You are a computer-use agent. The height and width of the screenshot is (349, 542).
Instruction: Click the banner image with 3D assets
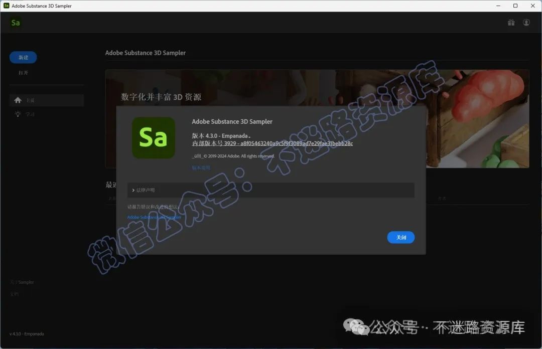tap(317, 118)
